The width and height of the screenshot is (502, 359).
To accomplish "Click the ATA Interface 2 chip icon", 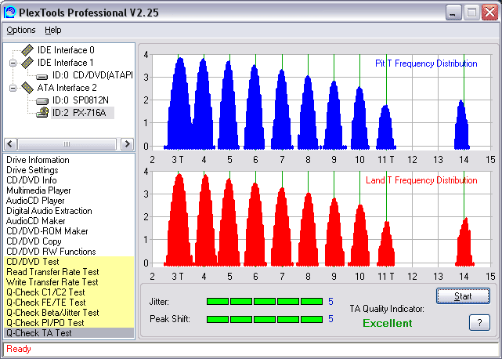I will pos(28,88).
